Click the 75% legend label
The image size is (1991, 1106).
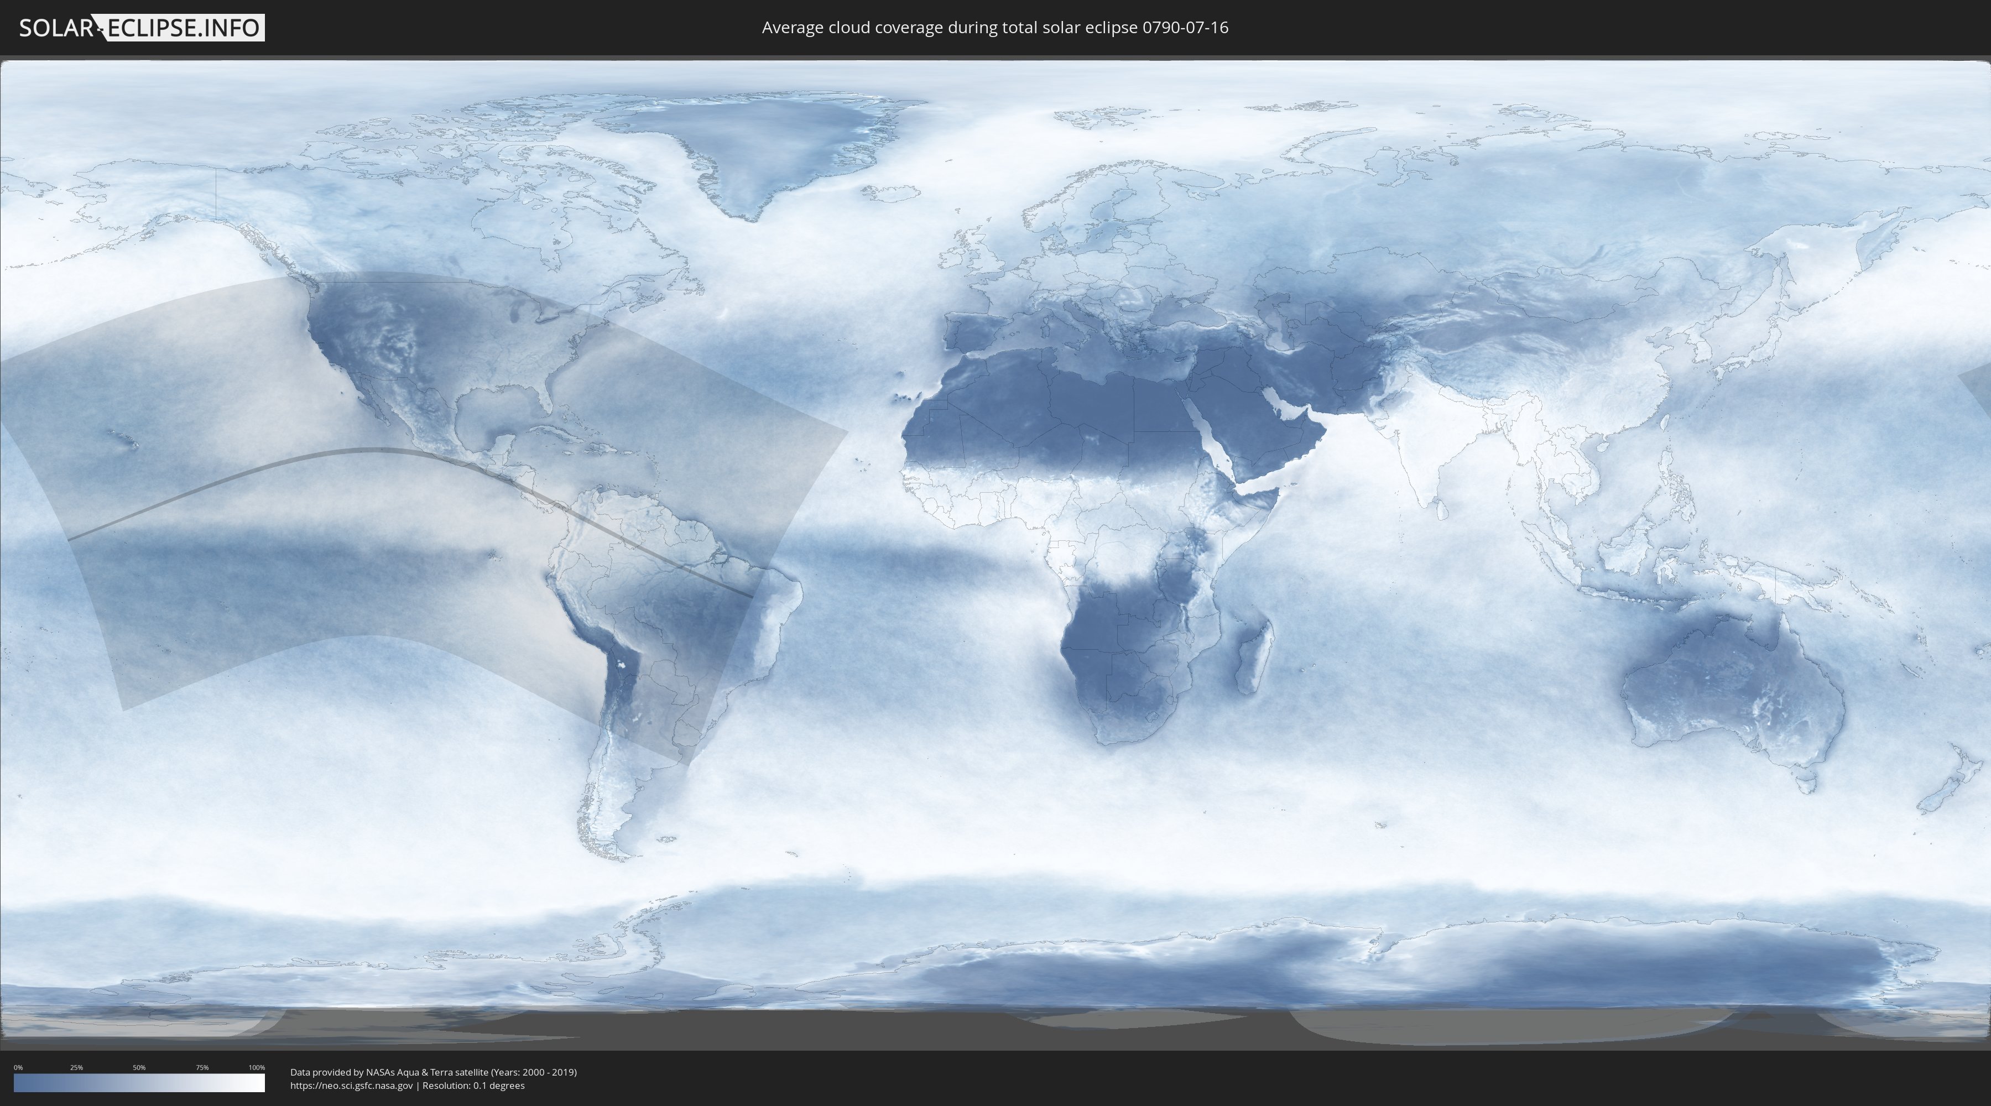pos(202,1067)
